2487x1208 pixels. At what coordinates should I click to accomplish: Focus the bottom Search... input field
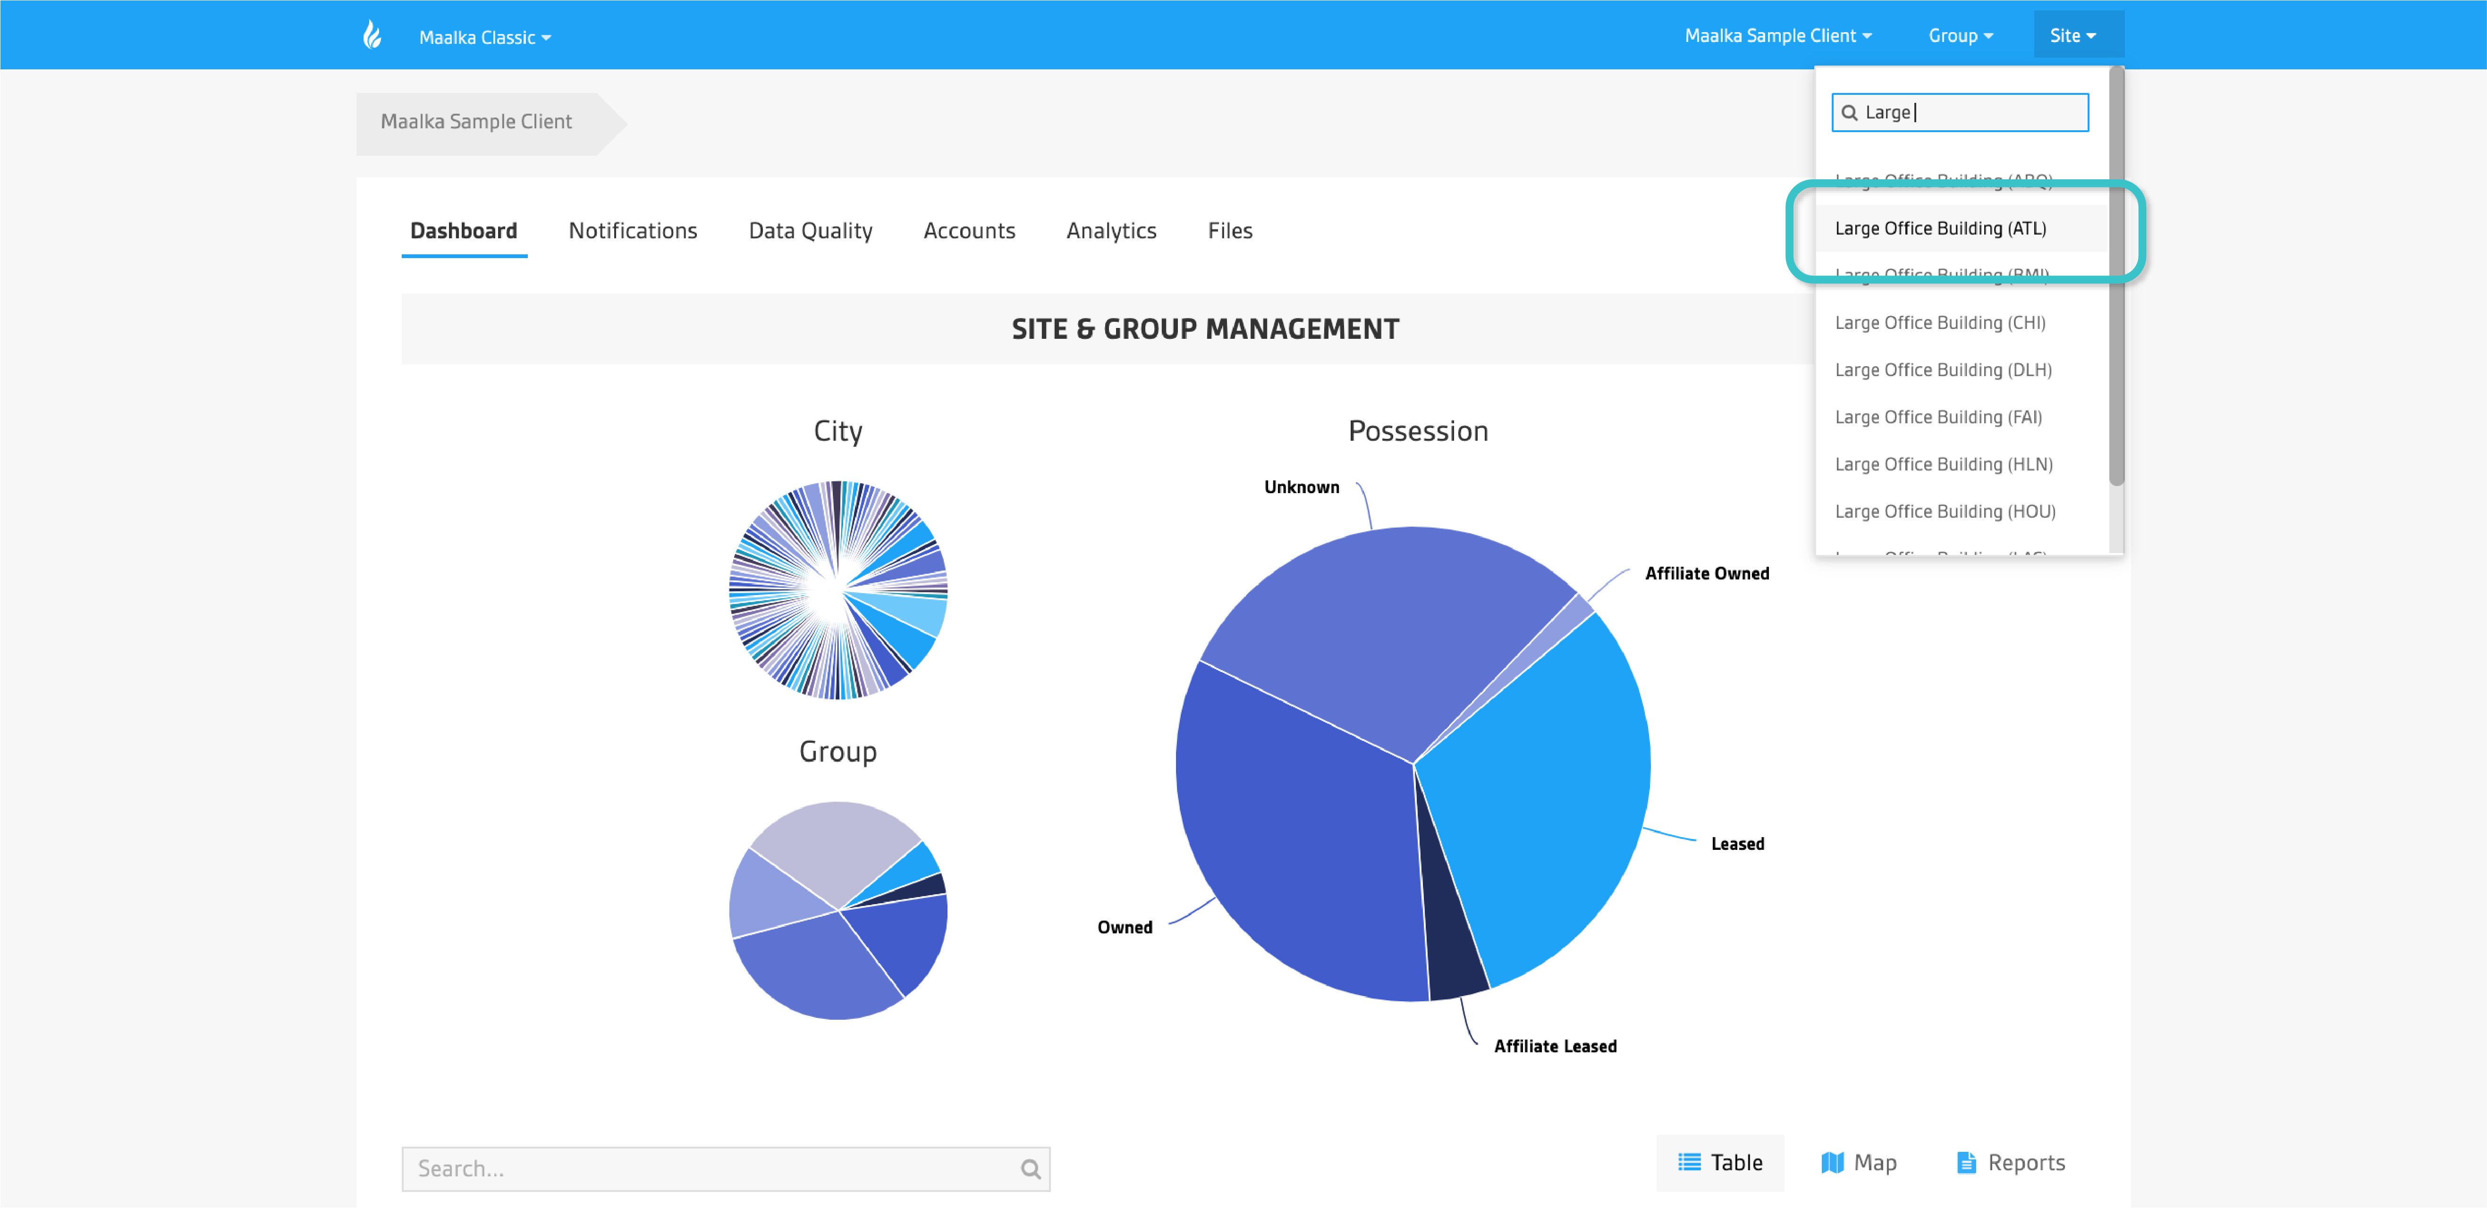pos(726,1168)
